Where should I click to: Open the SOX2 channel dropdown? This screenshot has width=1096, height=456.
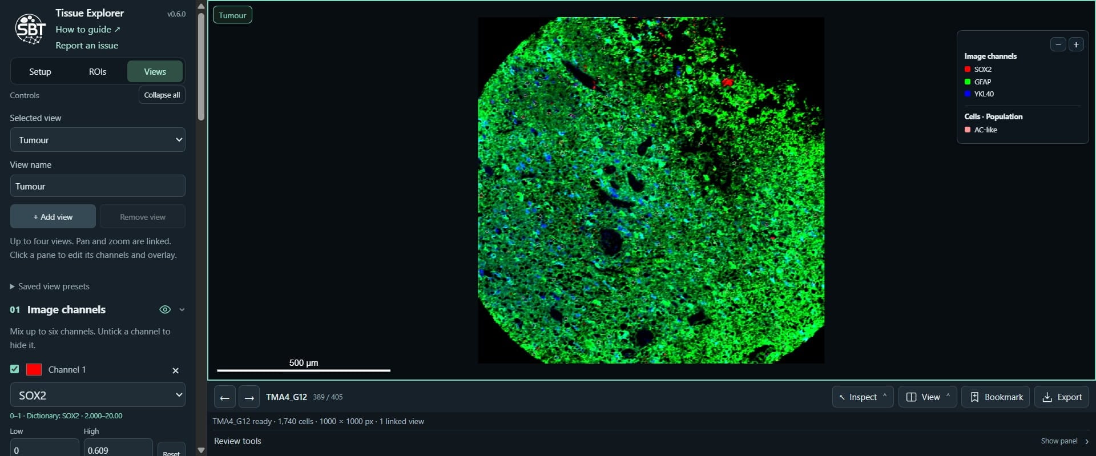(98, 395)
